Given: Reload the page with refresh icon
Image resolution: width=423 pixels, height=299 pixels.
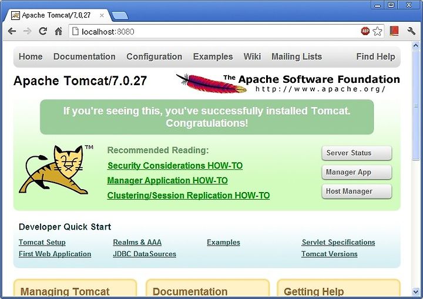Looking at the screenshot, I should [43, 31].
